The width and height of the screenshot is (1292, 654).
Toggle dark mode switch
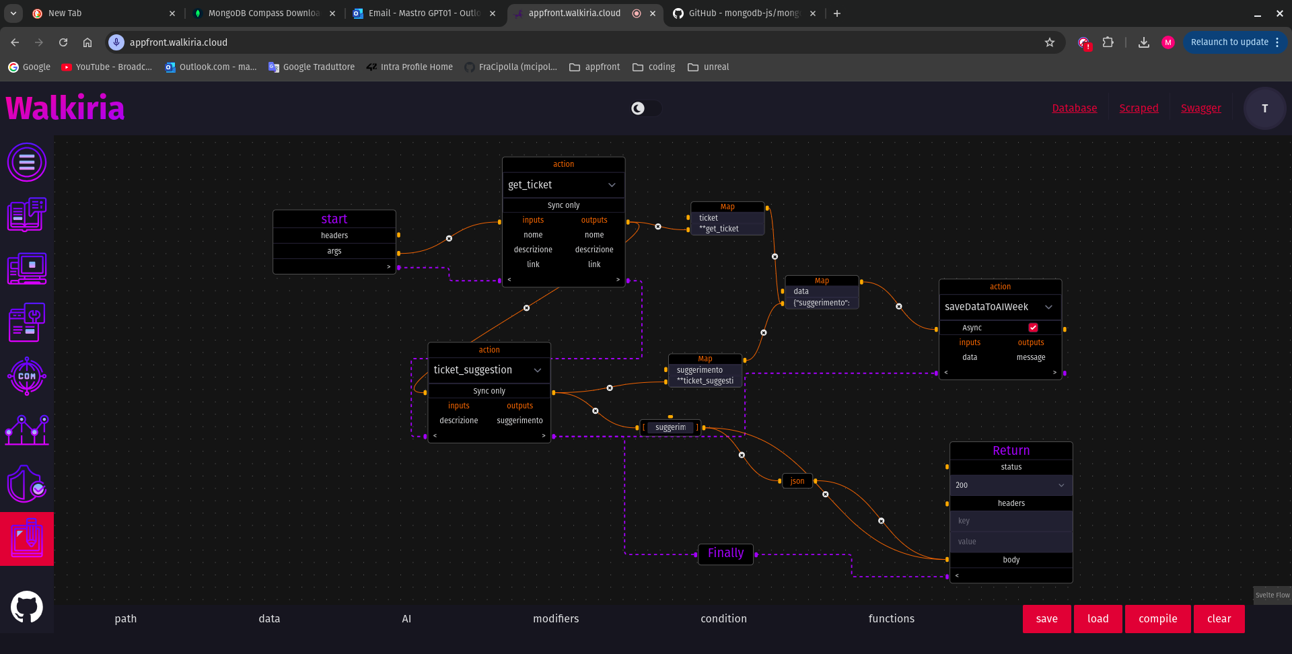[645, 108]
